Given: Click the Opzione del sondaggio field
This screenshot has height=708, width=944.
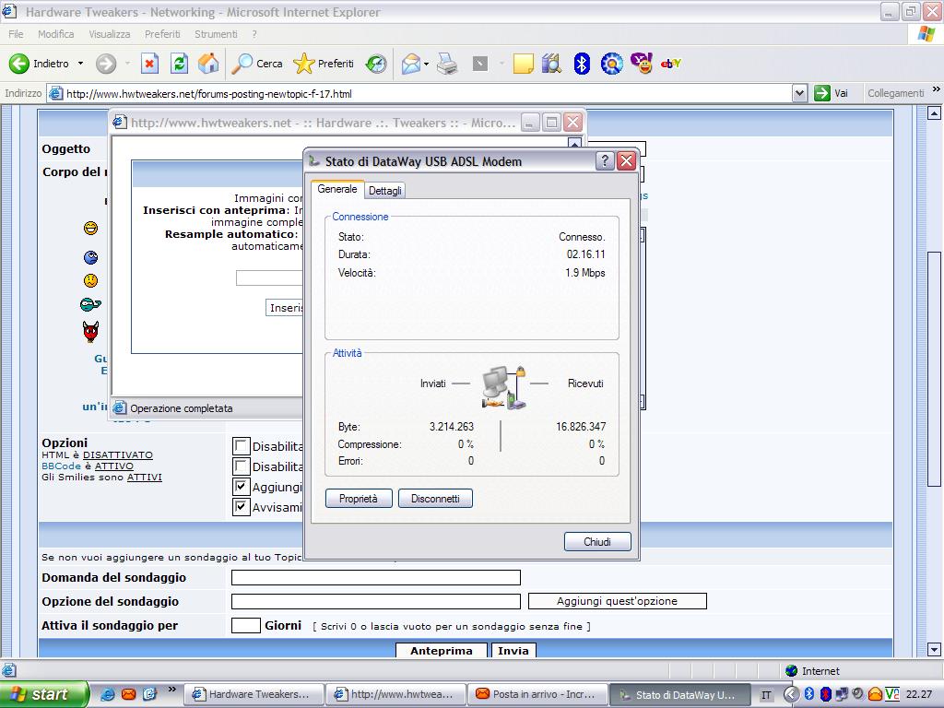Looking at the screenshot, I should pos(376,601).
